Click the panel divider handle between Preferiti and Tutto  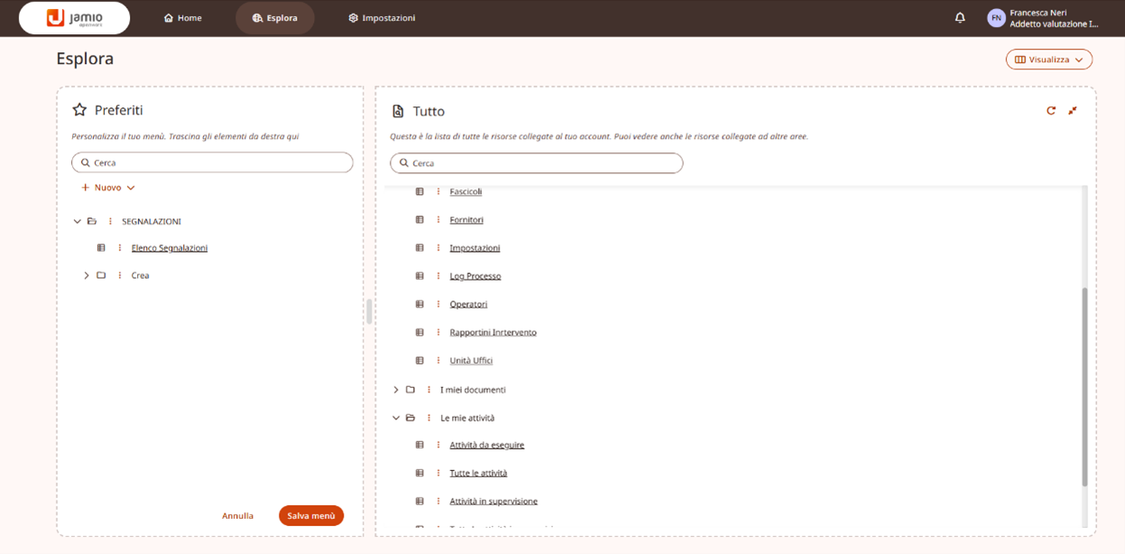tap(369, 311)
